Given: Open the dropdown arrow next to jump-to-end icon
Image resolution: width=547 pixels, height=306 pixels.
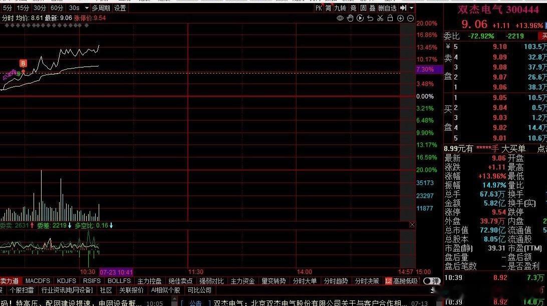Looking at the screenshot, I should (412, 7).
